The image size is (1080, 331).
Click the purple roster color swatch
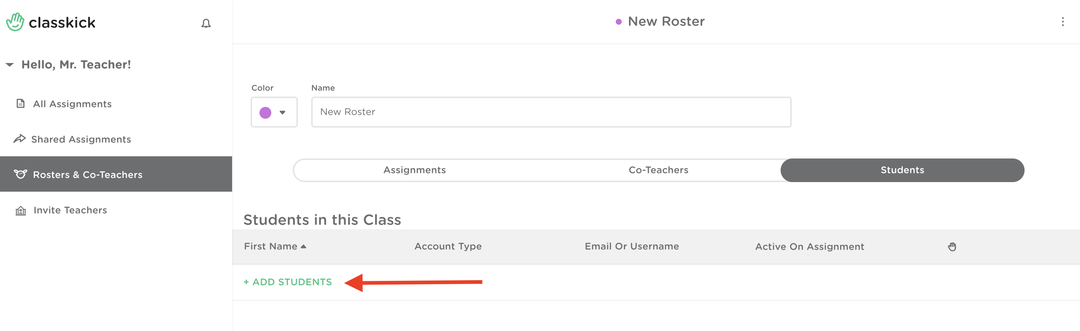tap(265, 112)
